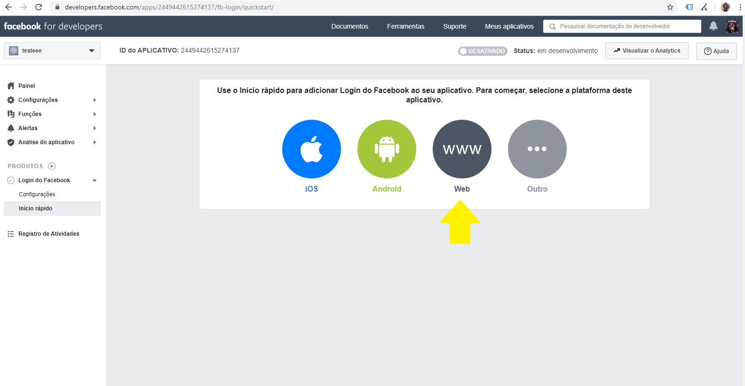Click the Ajuda button

pyautogui.click(x=716, y=51)
